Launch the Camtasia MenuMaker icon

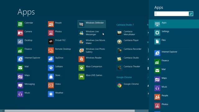pyautogui.click(x=119, y=33)
